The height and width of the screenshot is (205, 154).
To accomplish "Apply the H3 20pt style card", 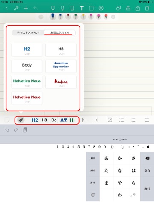I will [61, 50].
